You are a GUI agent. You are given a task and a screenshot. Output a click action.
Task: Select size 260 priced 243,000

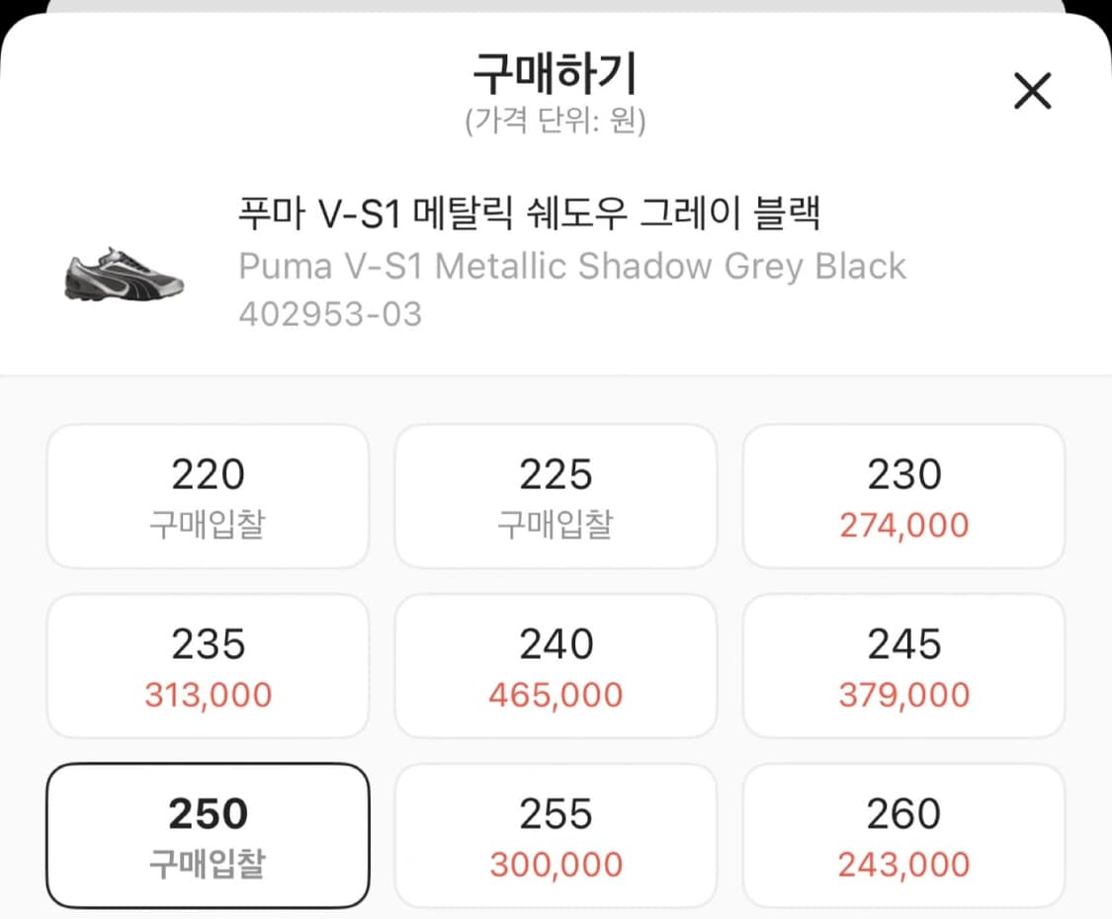(x=903, y=835)
